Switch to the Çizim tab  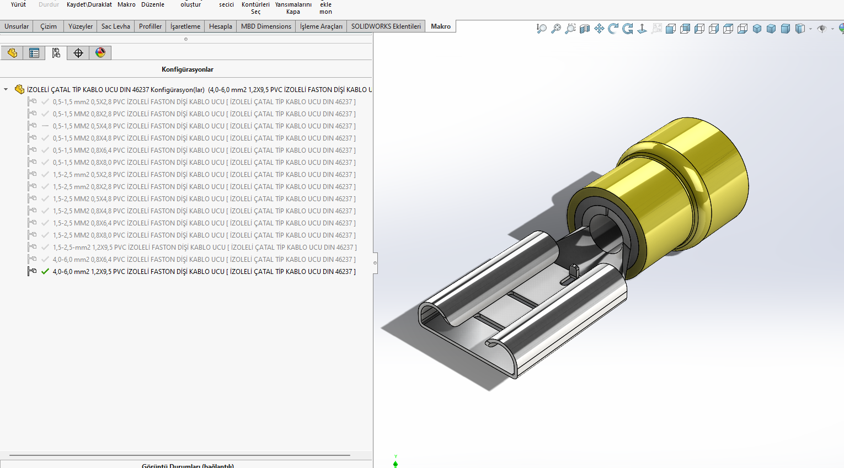tap(49, 26)
